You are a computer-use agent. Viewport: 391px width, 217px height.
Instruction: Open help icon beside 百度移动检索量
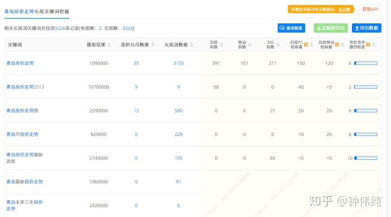click(337, 45)
